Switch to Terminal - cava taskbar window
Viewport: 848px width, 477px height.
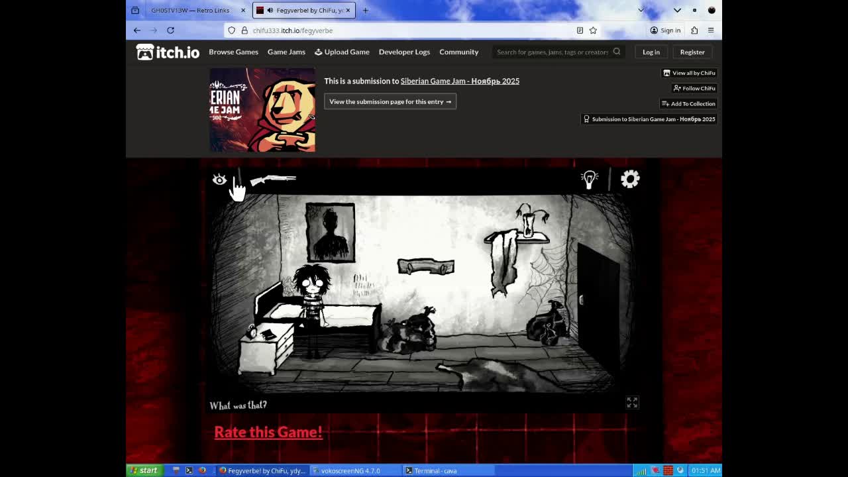[x=448, y=470]
